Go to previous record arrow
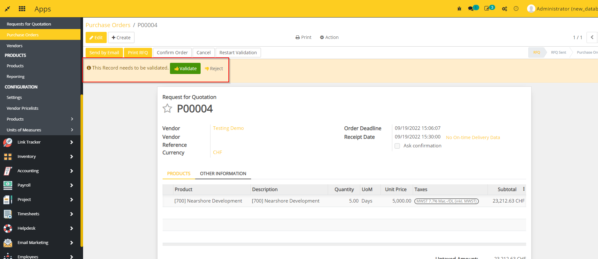 592,37
